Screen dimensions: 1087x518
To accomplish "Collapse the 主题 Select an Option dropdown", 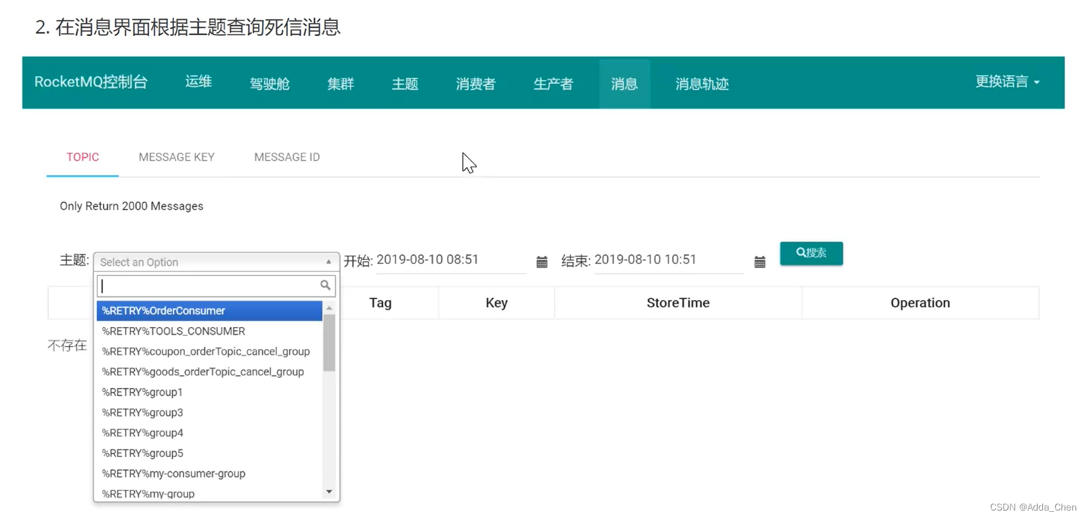I will click(x=216, y=262).
